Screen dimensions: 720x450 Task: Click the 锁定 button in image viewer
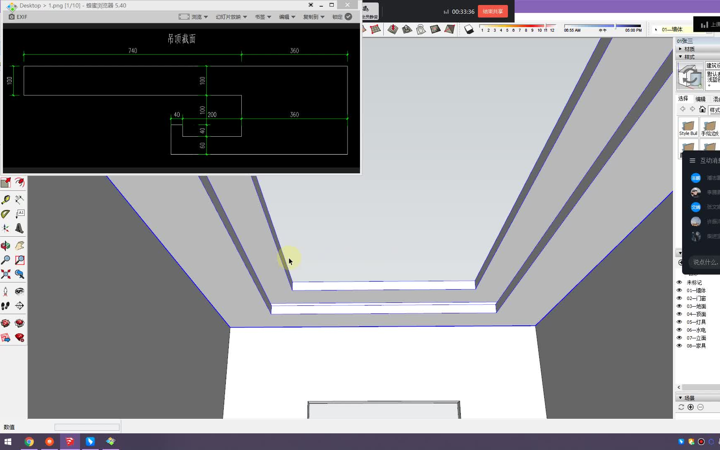342,17
